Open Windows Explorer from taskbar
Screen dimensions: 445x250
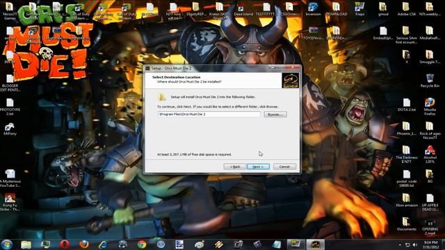pyautogui.click(x=26, y=244)
